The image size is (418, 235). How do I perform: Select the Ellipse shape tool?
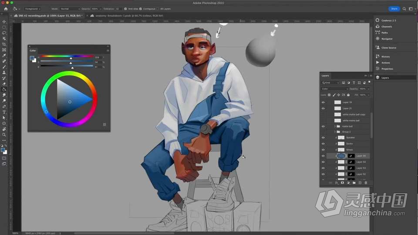(x=4, y=123)
